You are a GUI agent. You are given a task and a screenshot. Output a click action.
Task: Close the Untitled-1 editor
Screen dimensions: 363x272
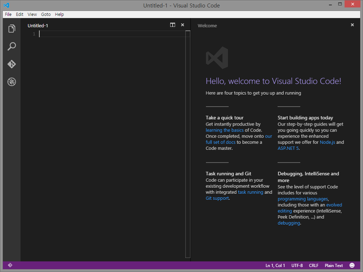(x=182, y=25)
